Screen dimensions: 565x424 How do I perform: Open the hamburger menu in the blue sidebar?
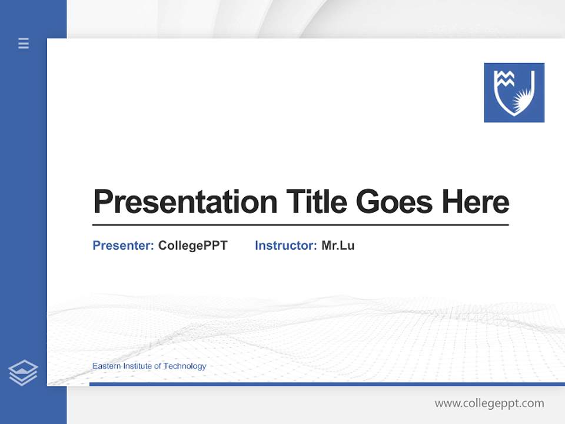click(23, 43)
